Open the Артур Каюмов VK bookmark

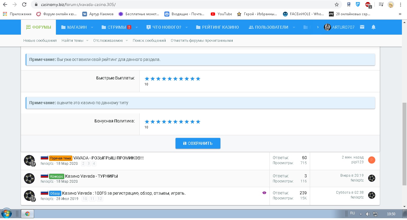click(98, 14)
